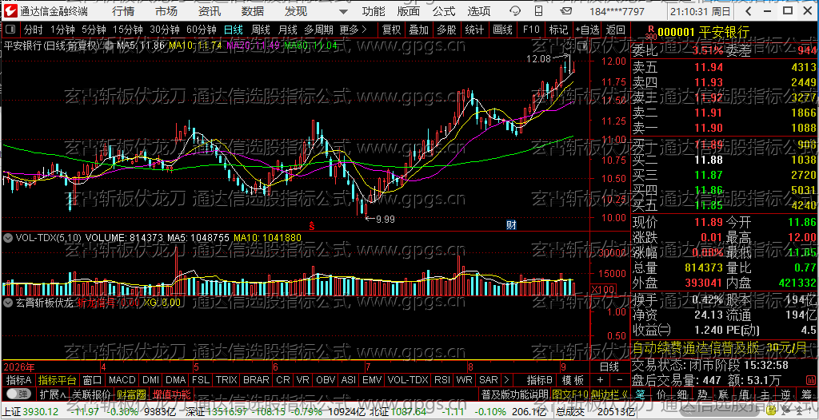
Task: Toggle 叠加 overlay mode
Action: tap(418, 30)
